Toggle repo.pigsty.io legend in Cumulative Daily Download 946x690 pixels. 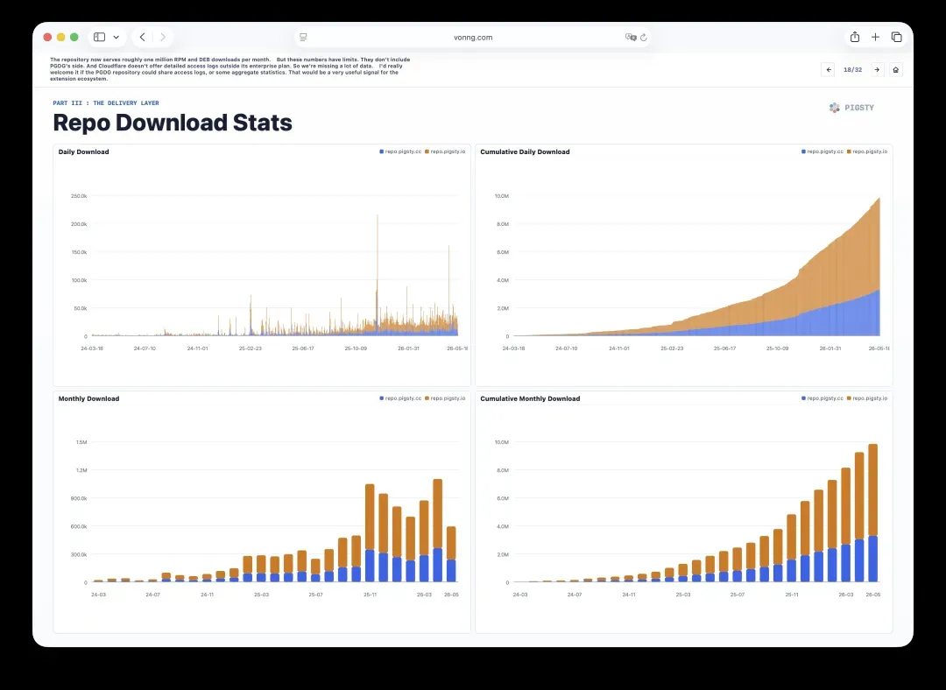(867, 151)
